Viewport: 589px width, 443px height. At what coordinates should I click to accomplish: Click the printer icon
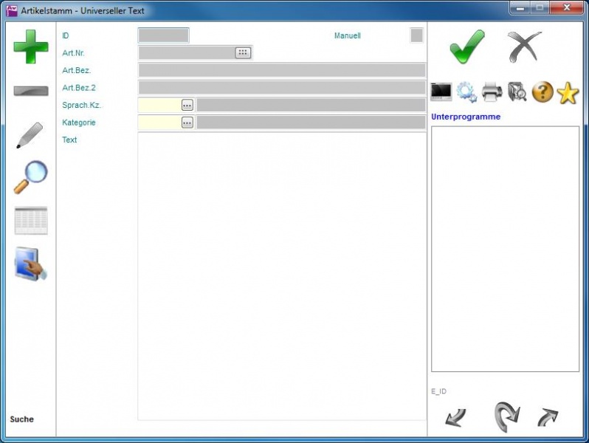(492, 92)
